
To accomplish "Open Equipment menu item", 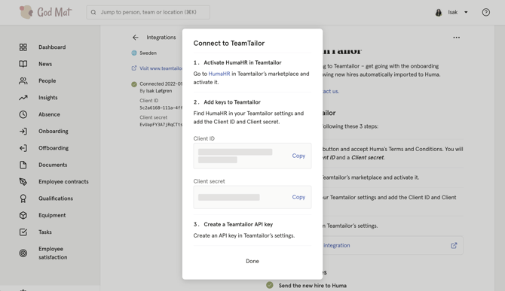I will (x=52, y=215).
